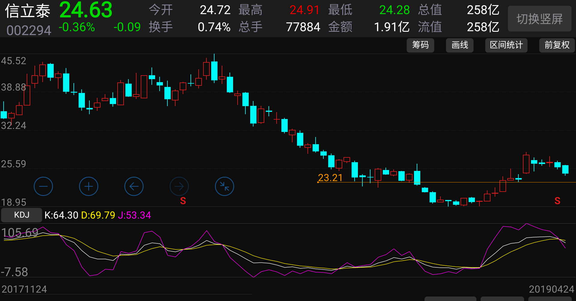The width and height of the screenshot is (576, 301).
Task: Click the 38.88 price axis label
Action: (x=13, y=87)
